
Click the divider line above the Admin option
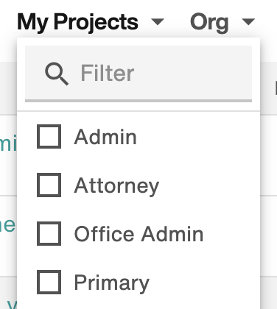138,111
